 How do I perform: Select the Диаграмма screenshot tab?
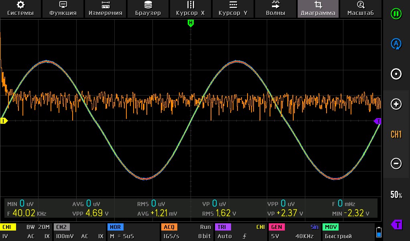318,8
